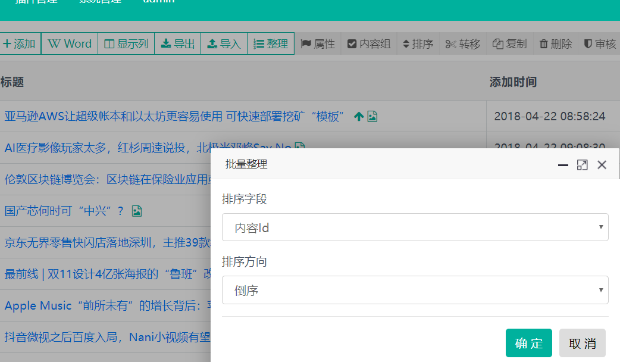The image size is (620, 362).
Task: Click the green up-arrow icon on the 亚马逊AWS row
Action: tap(359, 116)
